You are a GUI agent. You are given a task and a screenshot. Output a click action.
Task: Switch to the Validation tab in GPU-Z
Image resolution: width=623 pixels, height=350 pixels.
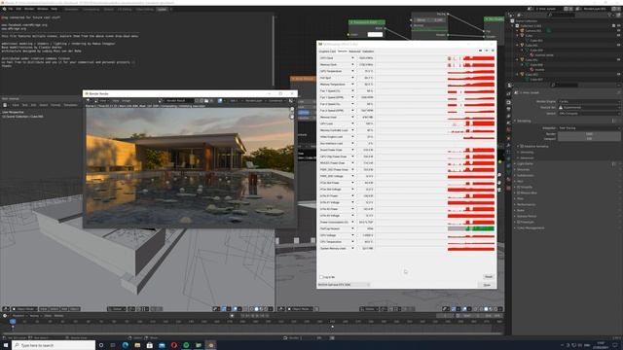[x=368, y=52]
